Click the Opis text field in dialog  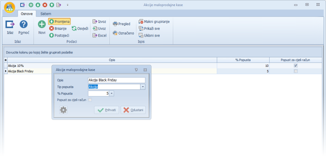coord(116,80)
